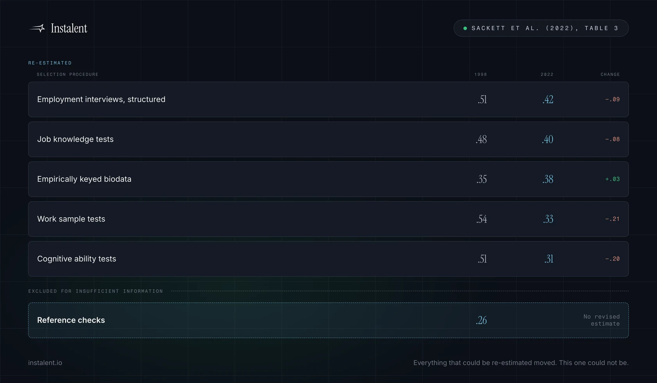Click the .48 value for Job knowledge tests
This screenshot has width=657, height=383.
(x=481, y=140)
